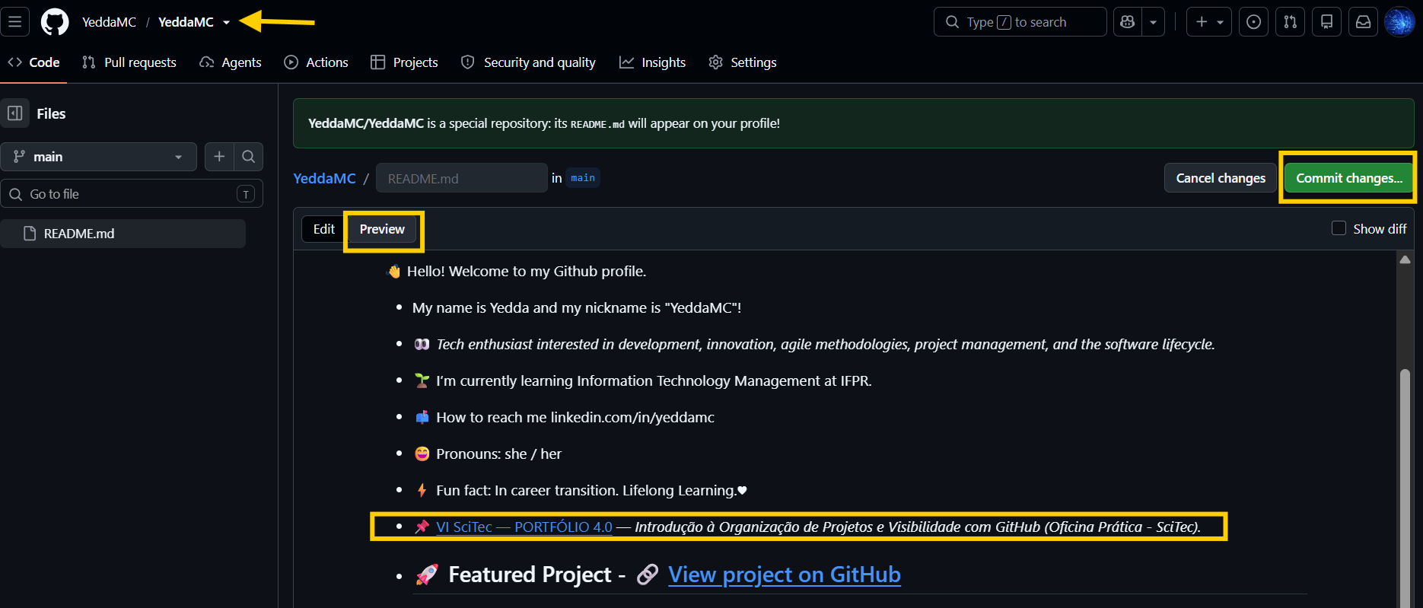The width and height of the screenshot is (1423, 608).
Task: Open the Actions tab
Action: (x=316, y=62)
